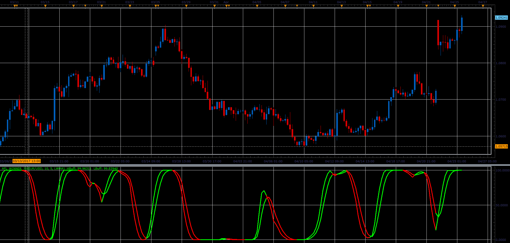Viewport: 510px width, 243px height.
Task: Click the 04/25 01:00 time axis label
Action: (457, 161)
